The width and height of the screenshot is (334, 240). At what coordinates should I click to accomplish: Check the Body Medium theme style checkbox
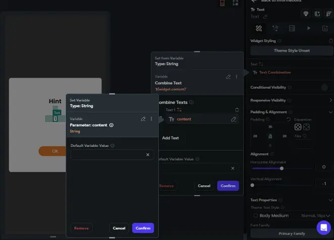pyautogui.click(x=256, y=216)
